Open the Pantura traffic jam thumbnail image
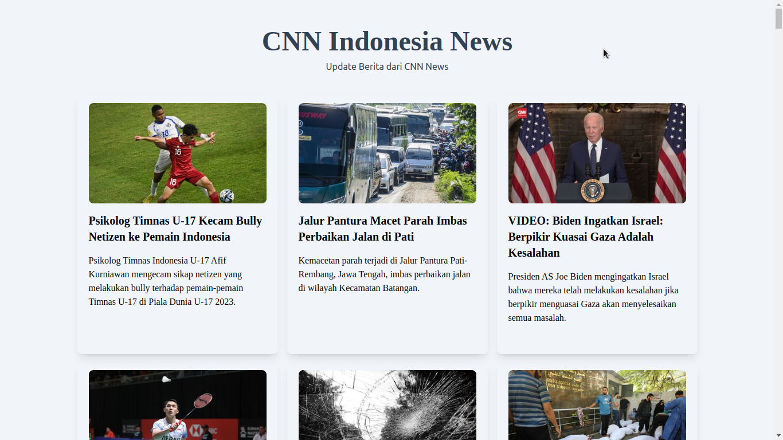The width and height of the screenshot is (783, 440). coord(387,153)
